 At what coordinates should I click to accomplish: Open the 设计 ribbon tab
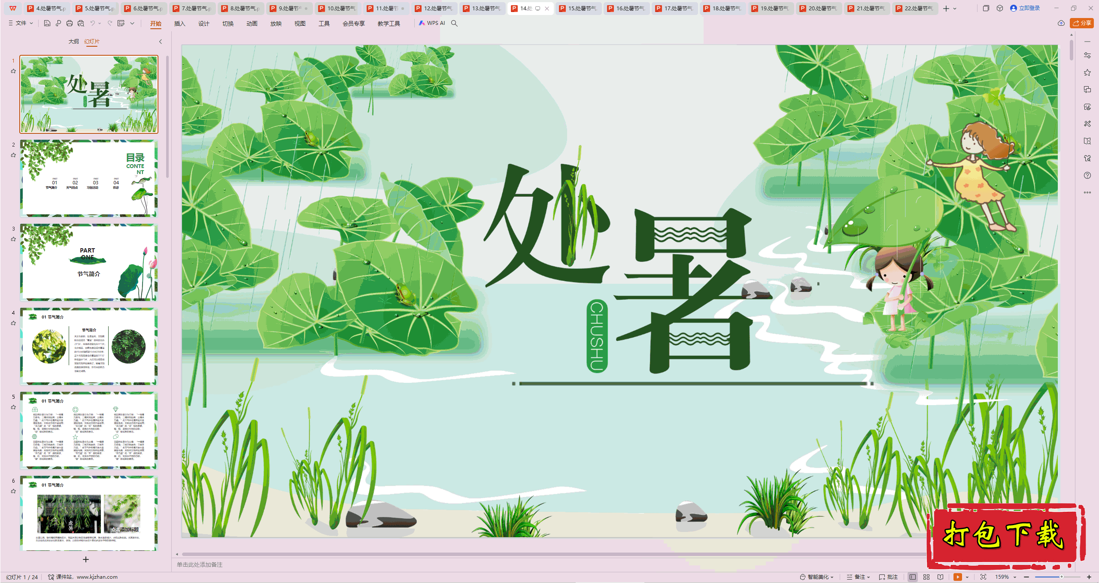coord(203,24)
